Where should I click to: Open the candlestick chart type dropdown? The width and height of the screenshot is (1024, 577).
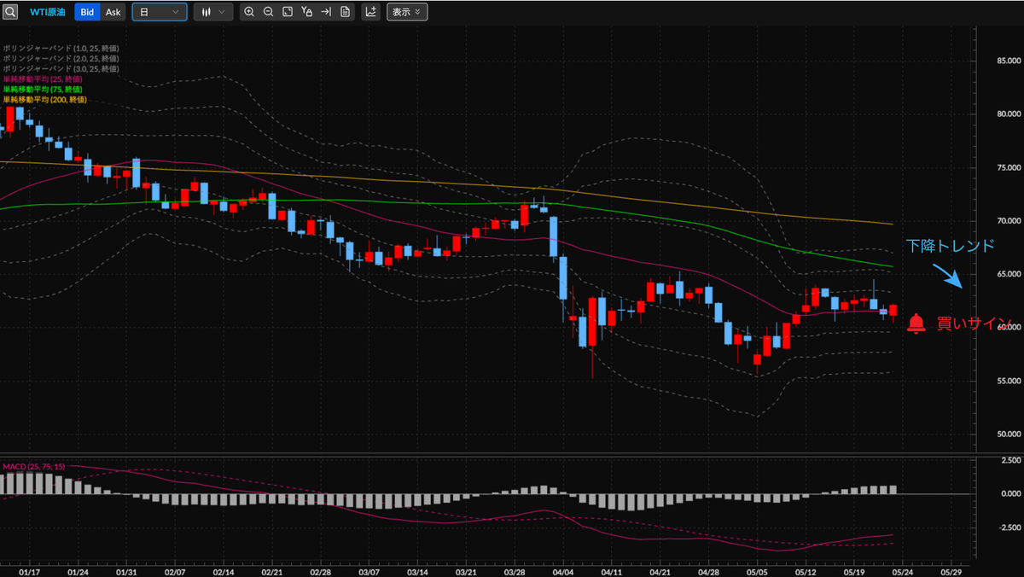(x=212, y=12)
